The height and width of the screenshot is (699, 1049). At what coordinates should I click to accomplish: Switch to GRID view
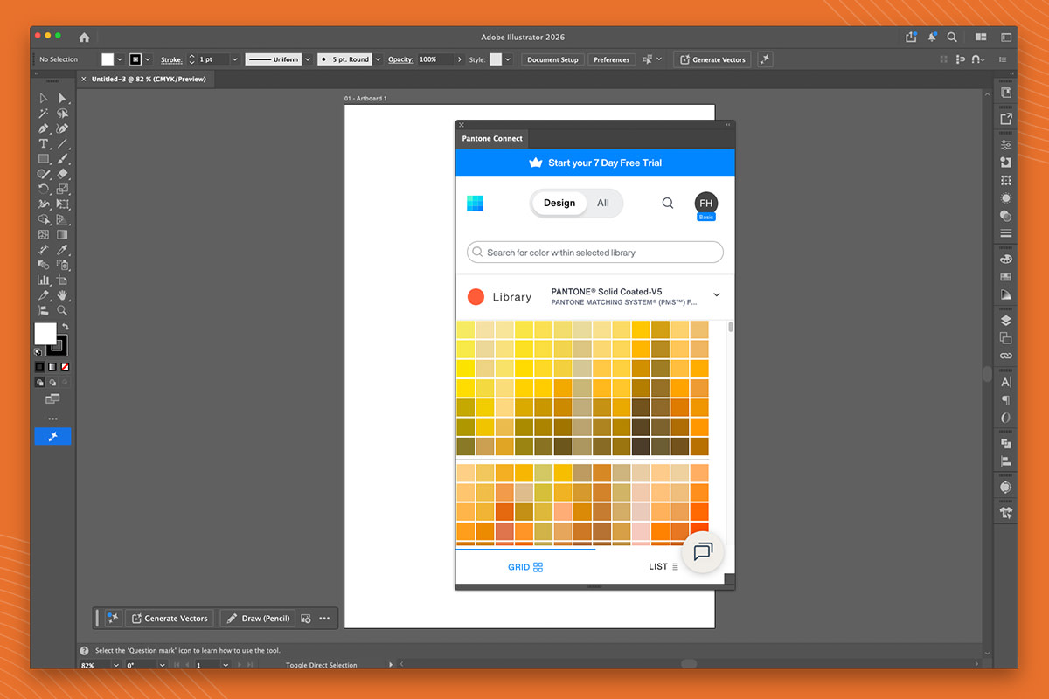pos(525,567)
